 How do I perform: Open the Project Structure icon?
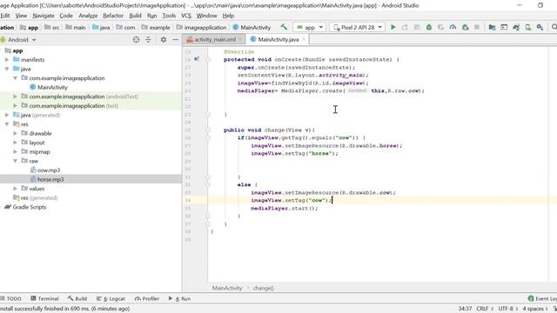(492, 27)
